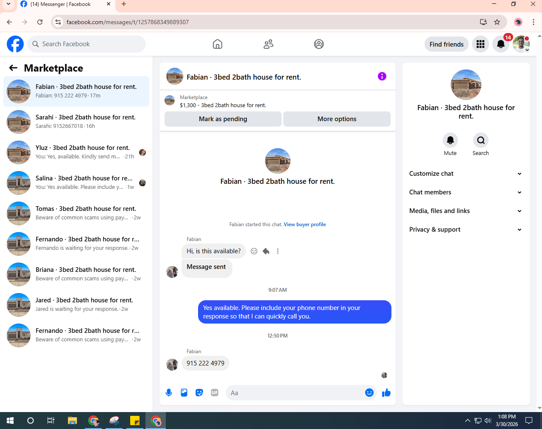View site information icon in address bar
This screenshot has width=542, height=429.
59,22
